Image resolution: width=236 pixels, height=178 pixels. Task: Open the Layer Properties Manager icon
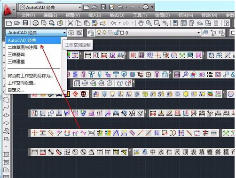(91, 32)
